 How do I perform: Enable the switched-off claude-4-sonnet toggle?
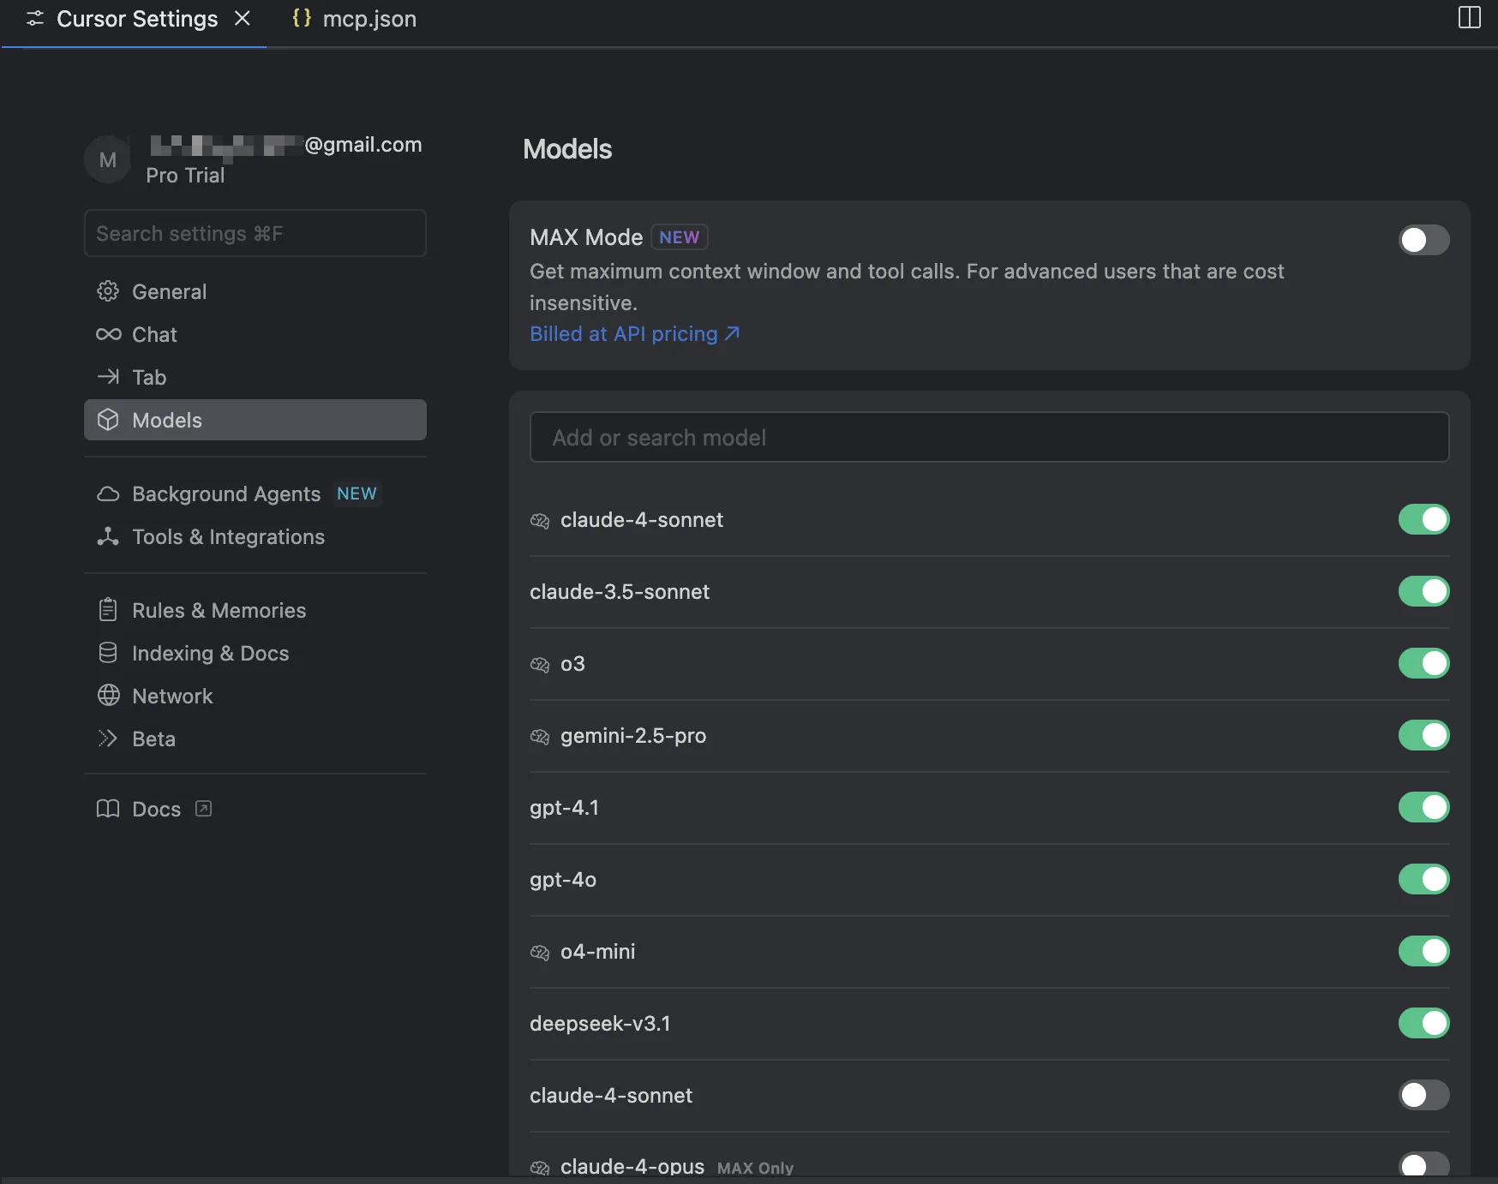point(1423,1095)
